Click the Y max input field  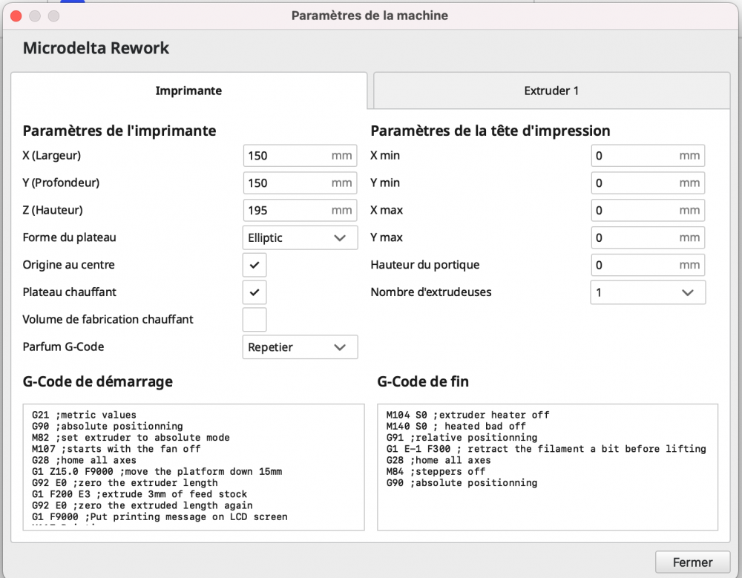(648, 237)
